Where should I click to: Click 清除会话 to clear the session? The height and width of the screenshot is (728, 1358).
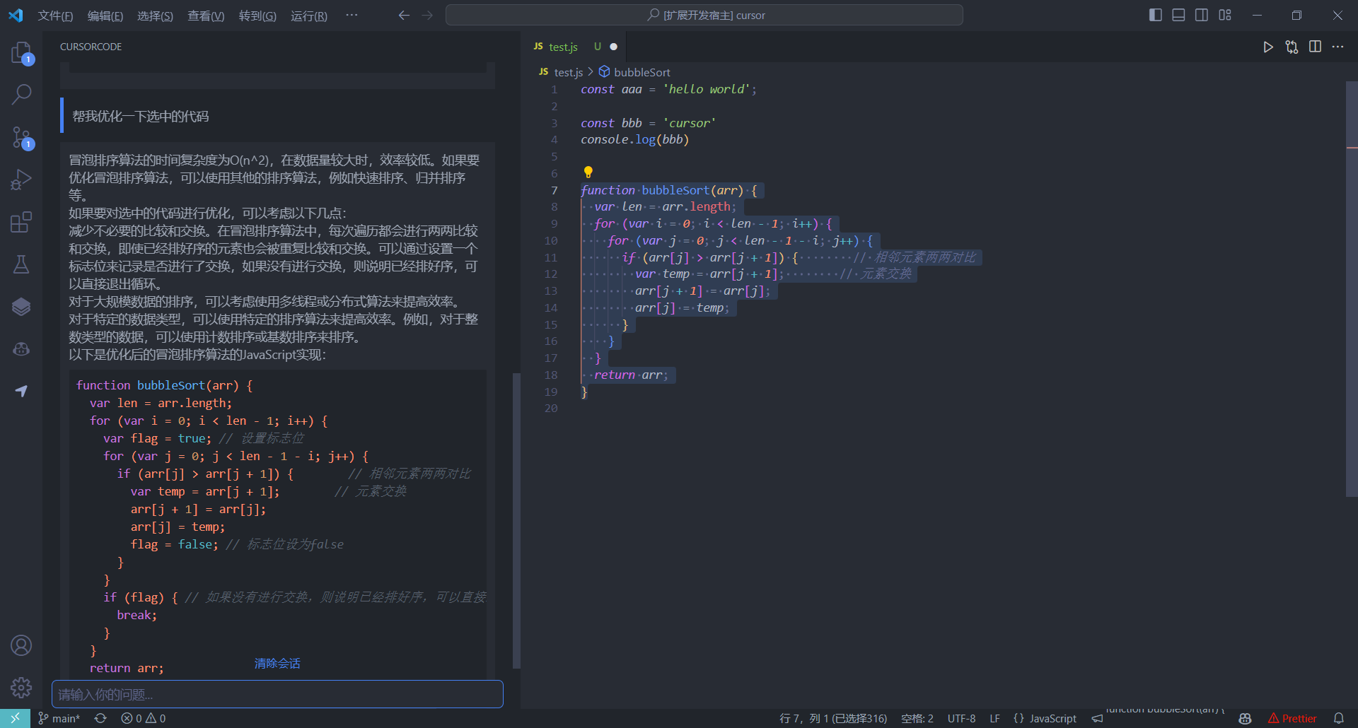(277, 663)
